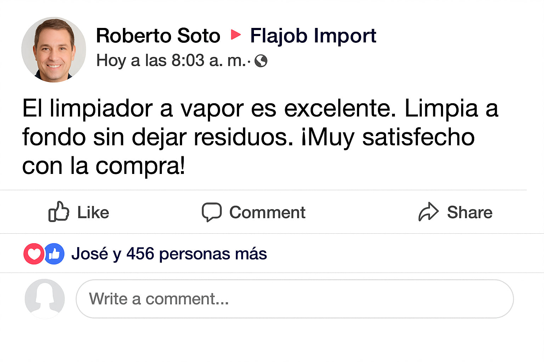The height and width of the screenshot is (362, 544).
Task: Focus the 'Write a comment...' input field
Action: click(294, 299)
